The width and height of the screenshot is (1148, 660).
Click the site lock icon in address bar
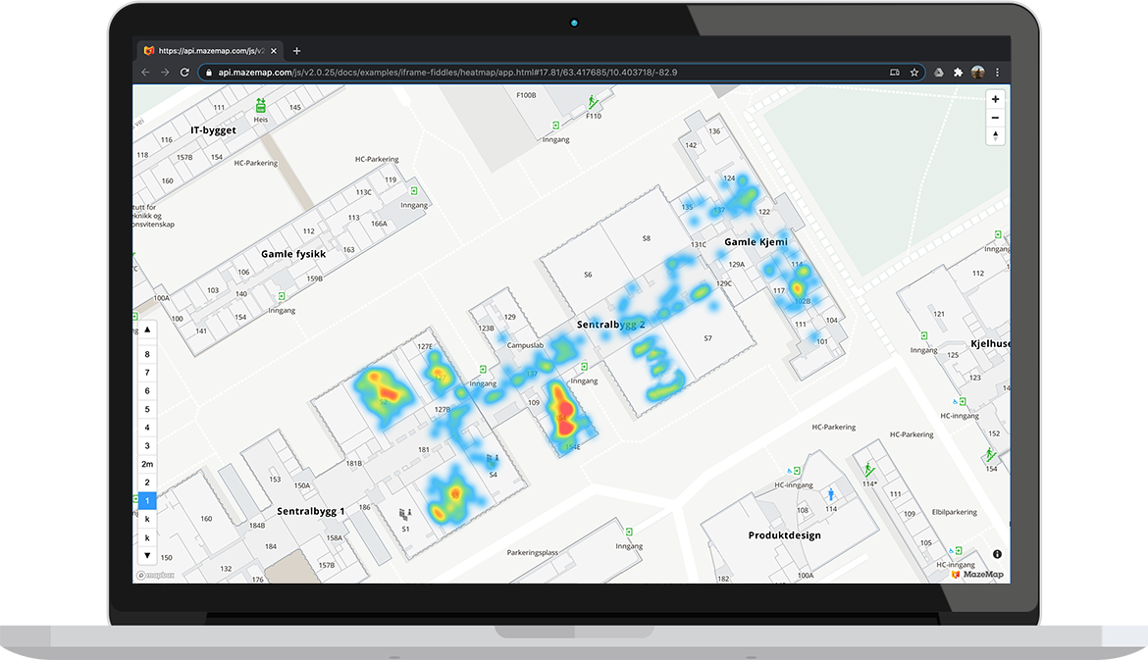209,73
